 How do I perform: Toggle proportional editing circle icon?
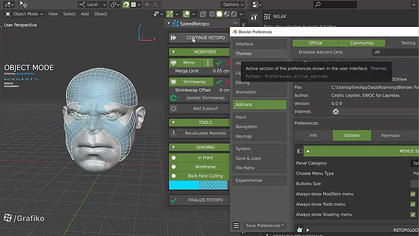147,4
